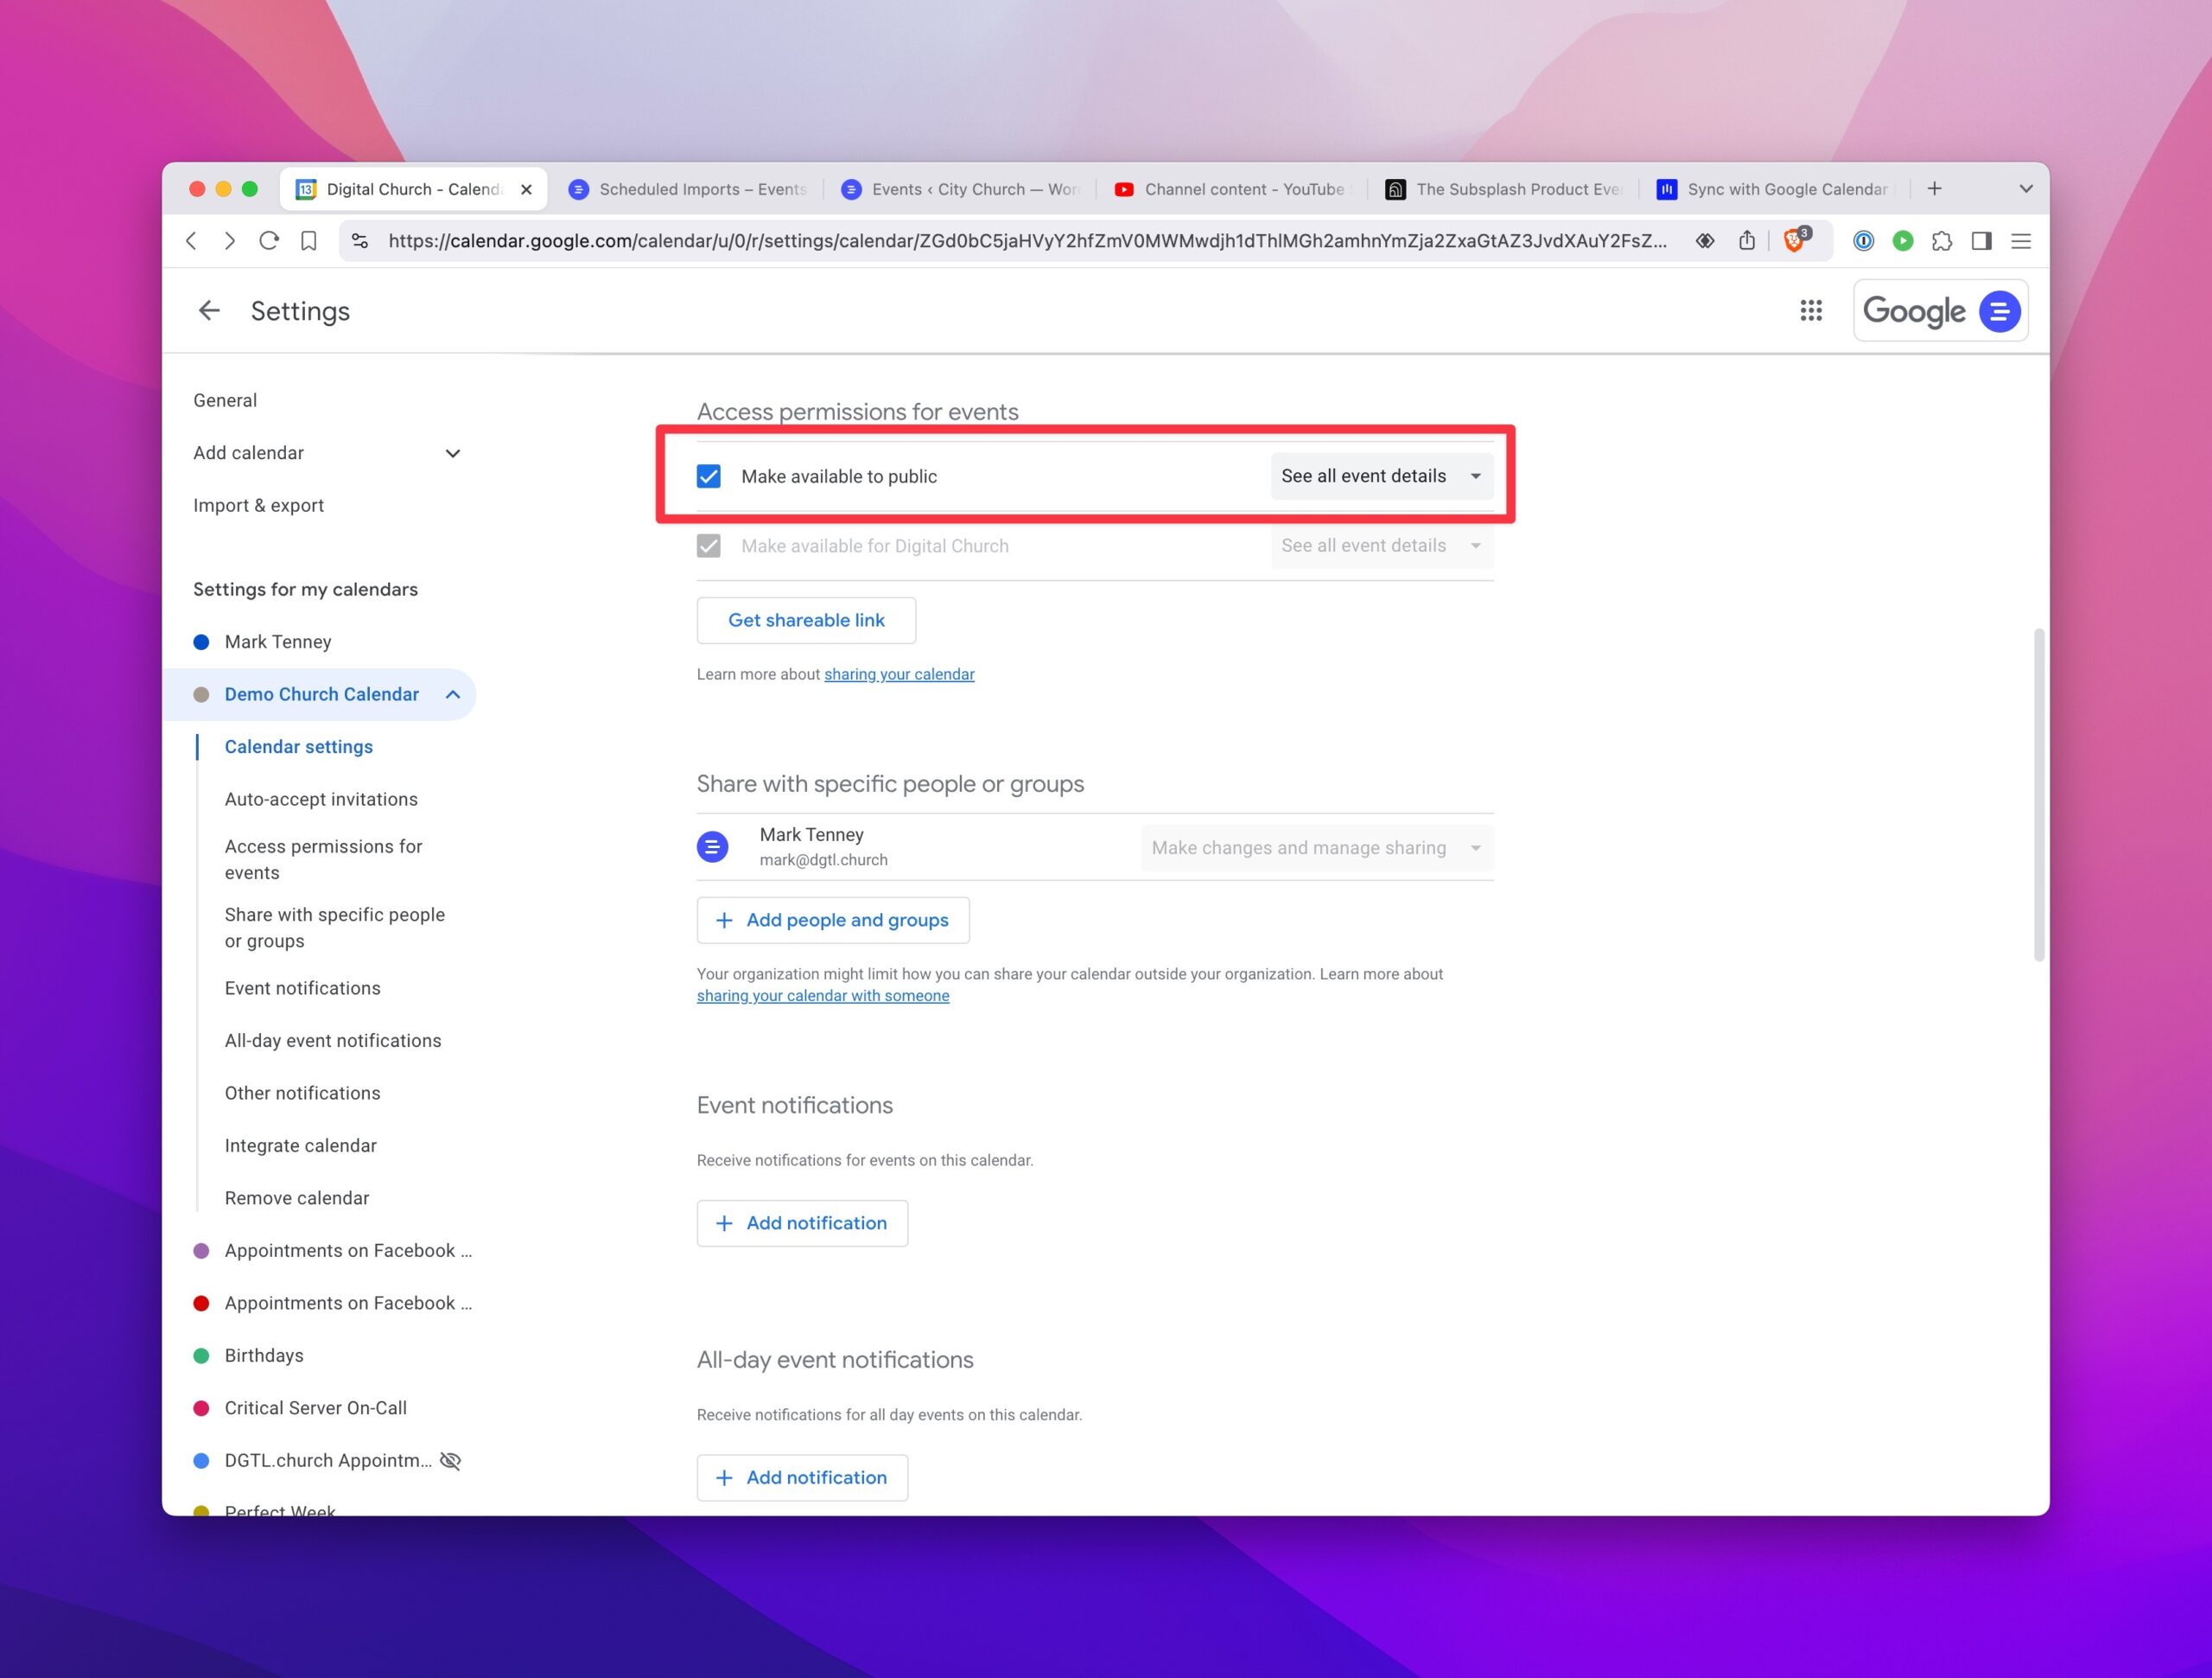Image resolution: width=2212 pixels, height=1678 pixels.
Task: Click the hidden-eye icon next to DGTL.church Appointm
Action: pos(451,1460)
